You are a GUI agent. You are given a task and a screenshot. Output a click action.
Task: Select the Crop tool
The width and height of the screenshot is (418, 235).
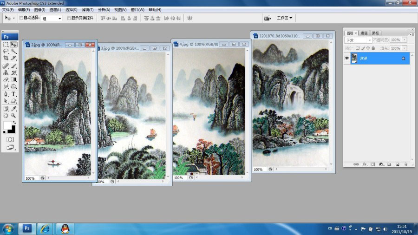click(6, 58)
